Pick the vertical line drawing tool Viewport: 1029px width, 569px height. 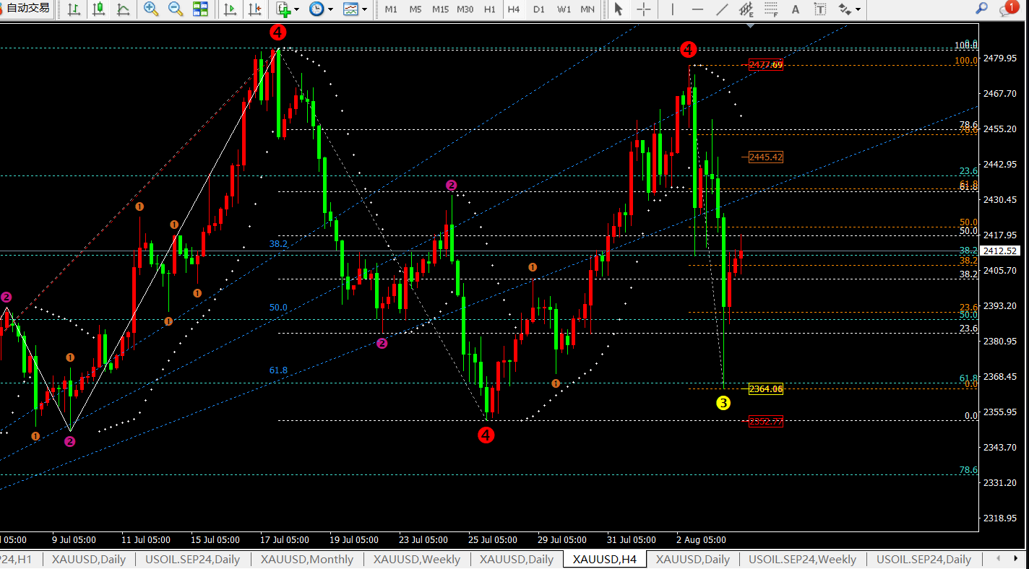point(673,9)
